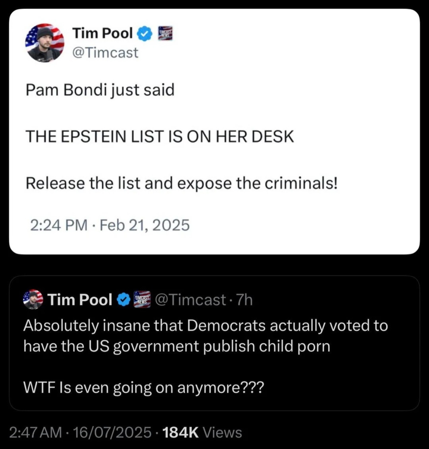Click blank area between tweet card and quoted tweet
The height and width of the screenshot is (449, 429).
coord(214,265)
